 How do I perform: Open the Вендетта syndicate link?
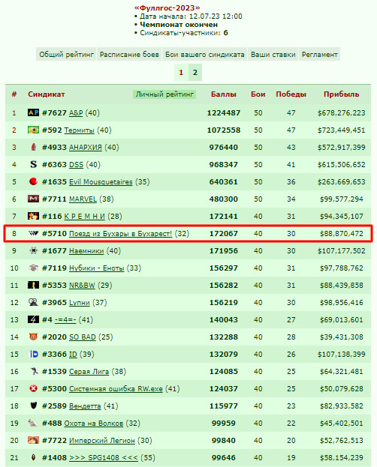(x=85, y=406)
